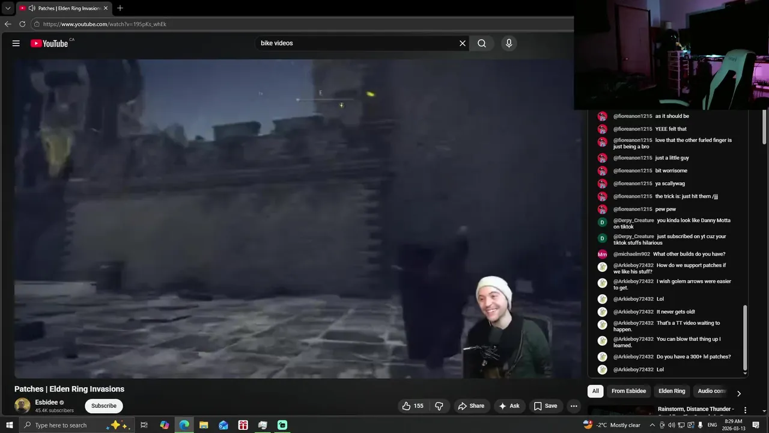Select the 'From Esbidee' filter chip

(628, 391)
